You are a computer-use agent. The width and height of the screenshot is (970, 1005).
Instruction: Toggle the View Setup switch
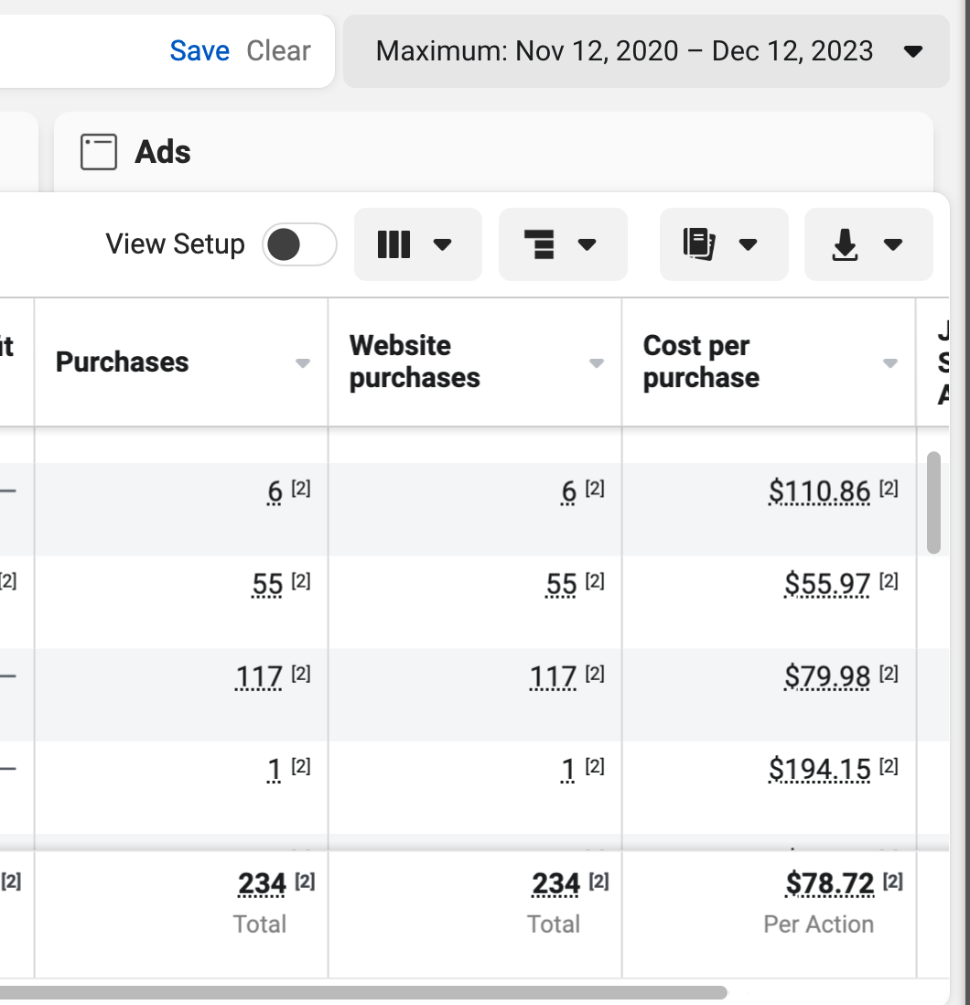click(299, 244)
